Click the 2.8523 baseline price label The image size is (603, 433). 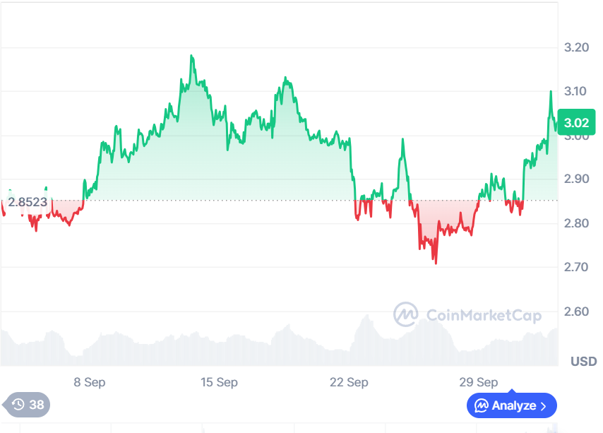tap(28, 201)
